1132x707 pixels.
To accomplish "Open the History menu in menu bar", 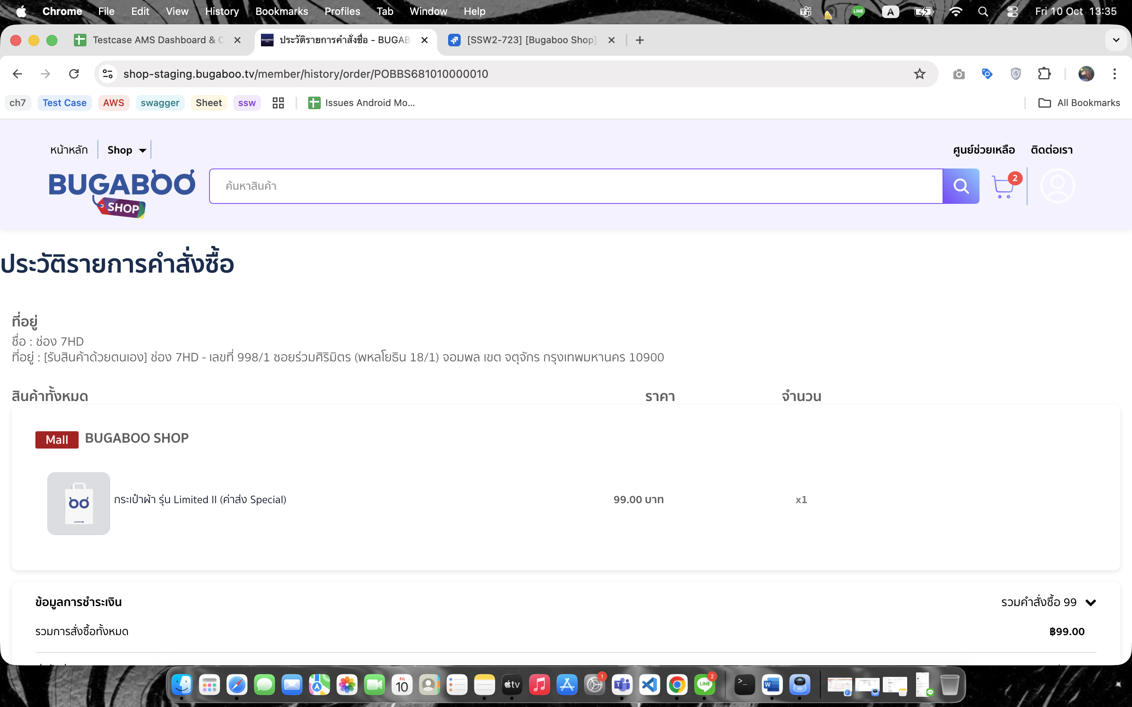I will point(222,12).
